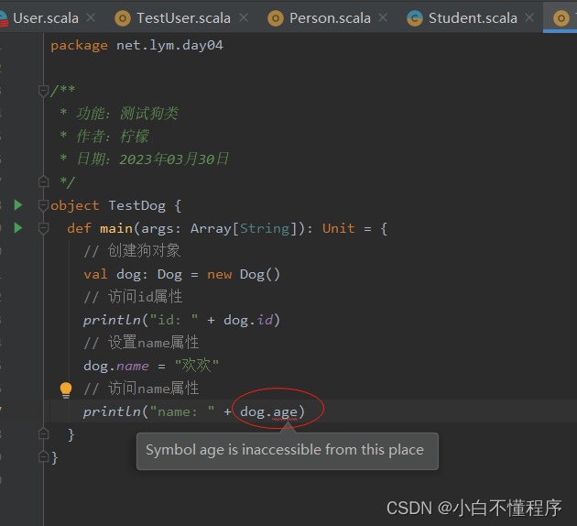Screen dimensions: 577x526
Task: Close the Student.scala tab
Action: click(529, 17)
